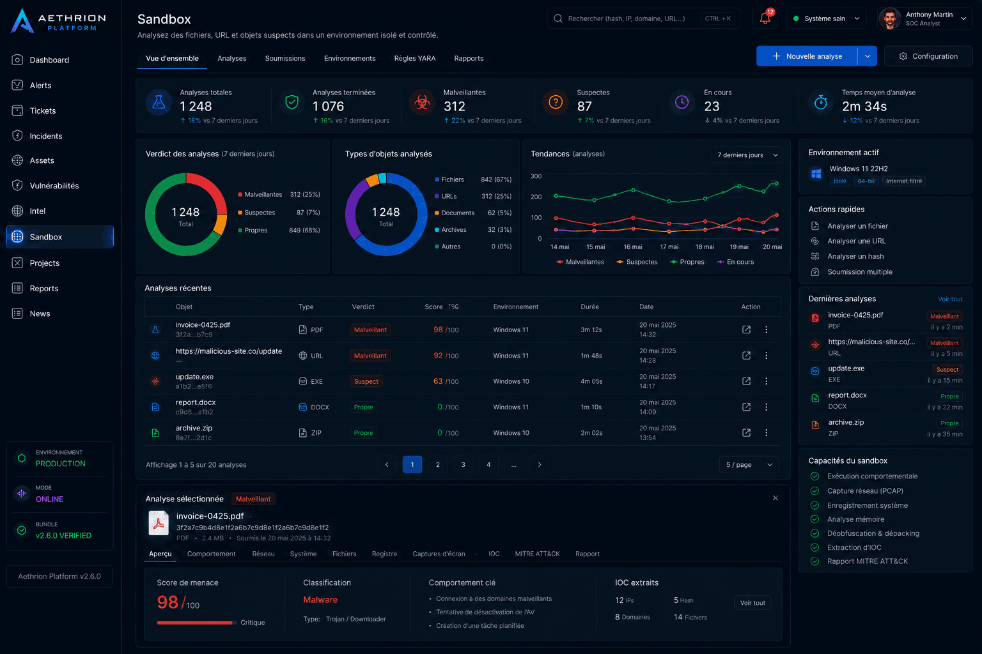
Task: Close the Analyse sélectionnée panel
Action: point(775,498)
